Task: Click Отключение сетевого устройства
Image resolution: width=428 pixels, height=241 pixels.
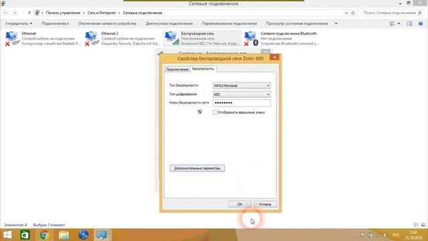Action: [107, 23]
